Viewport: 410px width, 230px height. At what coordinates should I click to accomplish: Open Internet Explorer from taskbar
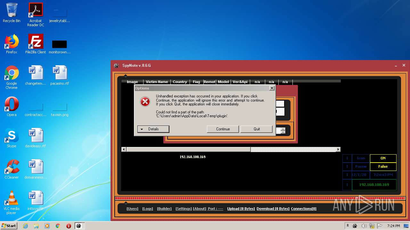click(25, 226)
